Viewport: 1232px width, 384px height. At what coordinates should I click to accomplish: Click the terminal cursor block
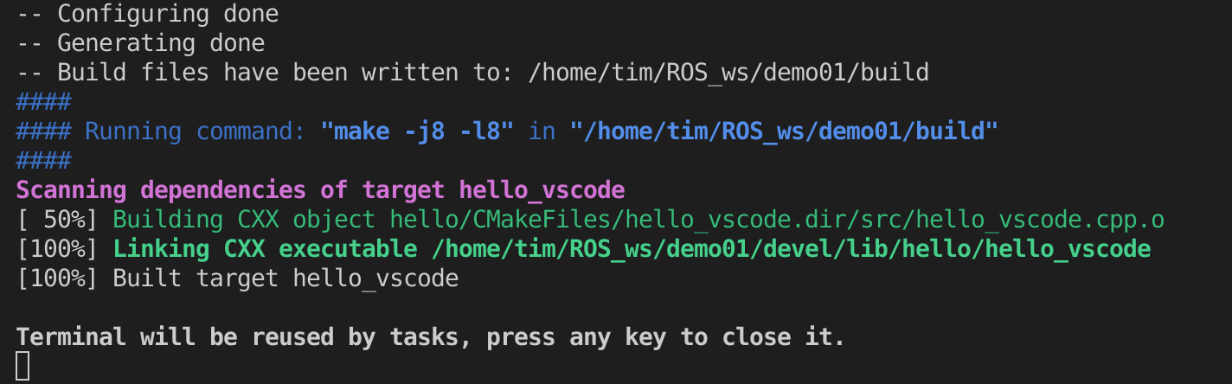22,365
